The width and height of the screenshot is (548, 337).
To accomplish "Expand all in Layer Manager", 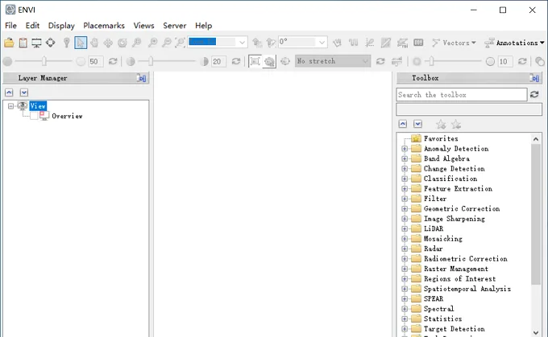I will coord(23,92).
